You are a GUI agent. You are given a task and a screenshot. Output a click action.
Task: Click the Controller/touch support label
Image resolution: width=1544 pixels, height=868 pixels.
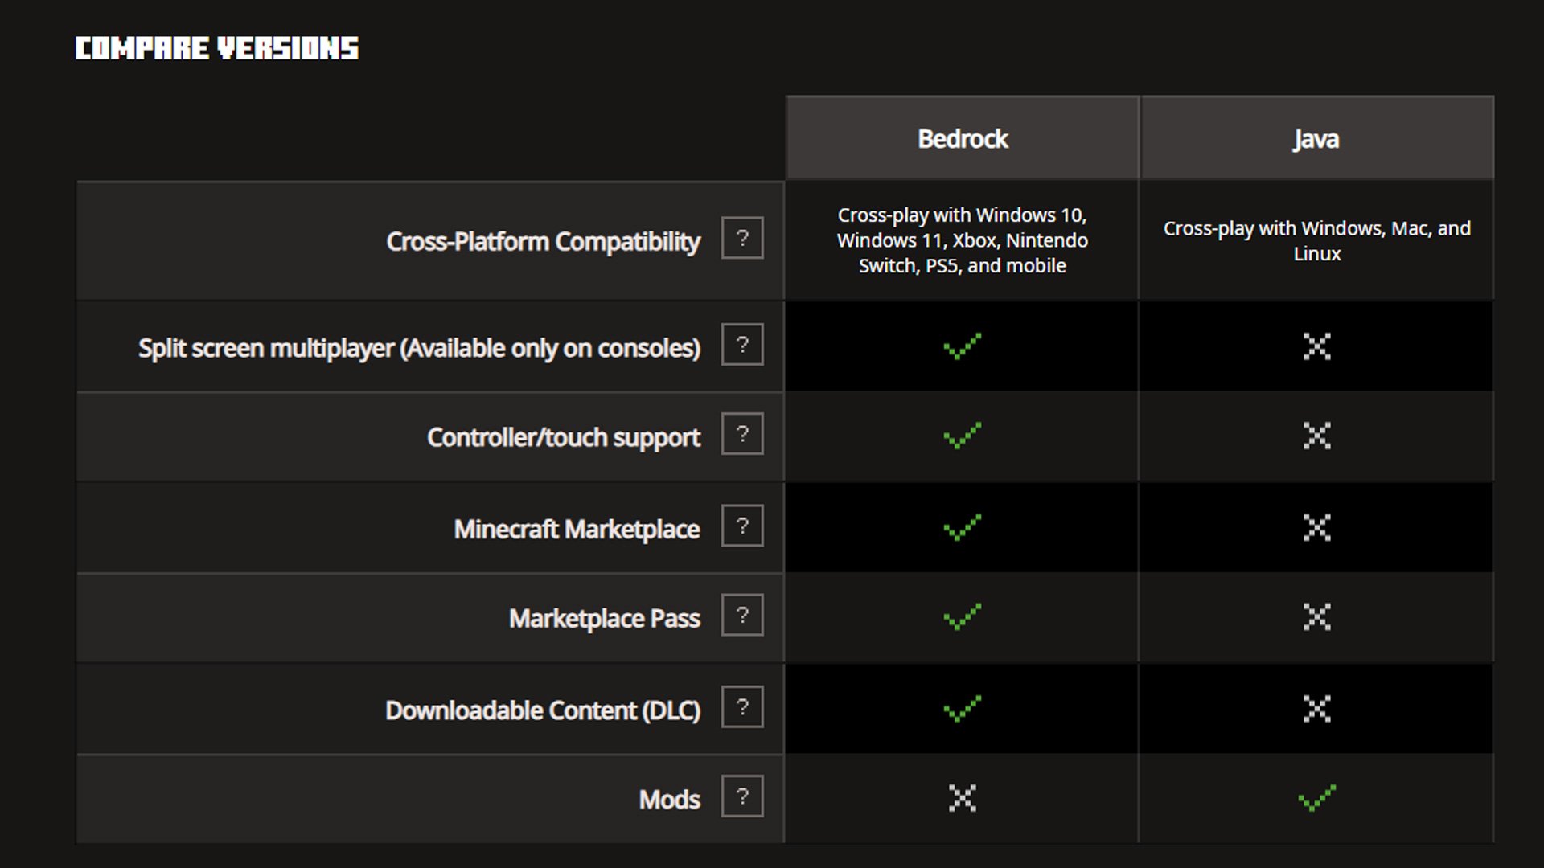coord(564,437)
